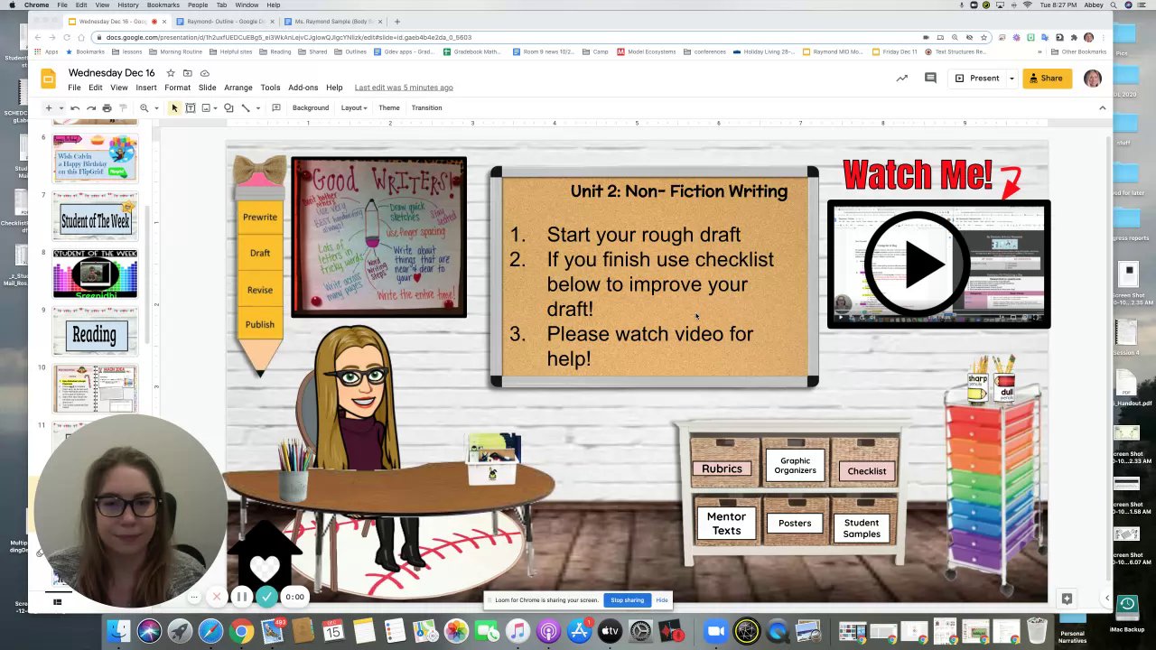Click the Add comment toolbar icon
This screenshot has width=1156, height=650.
pos(276,108)
